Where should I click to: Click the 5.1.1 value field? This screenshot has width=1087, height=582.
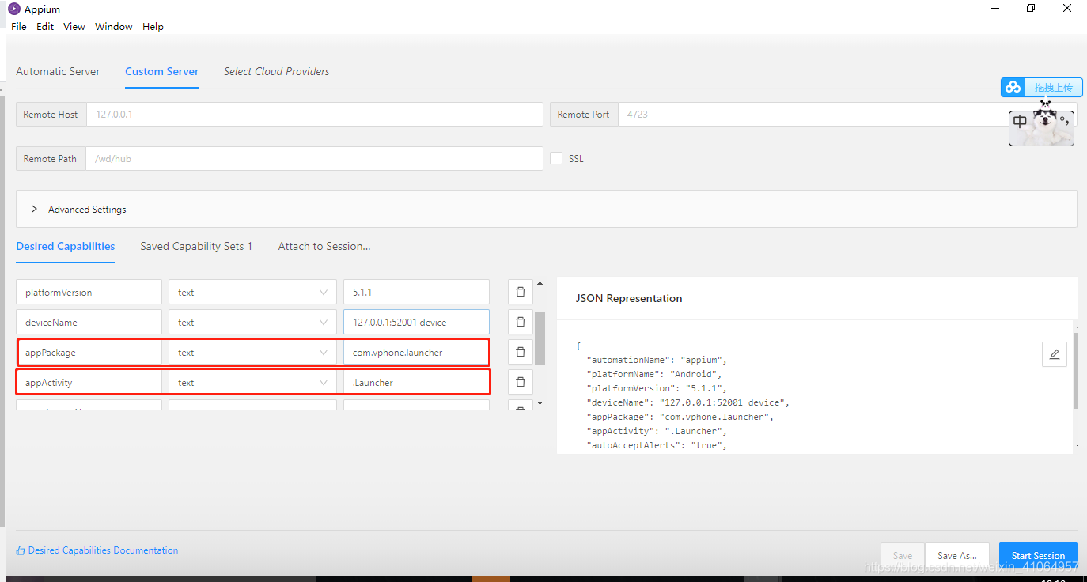point(416,292)
